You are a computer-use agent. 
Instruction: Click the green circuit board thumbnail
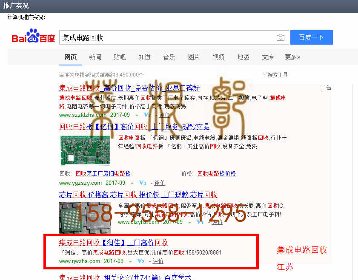tap(85, 150)
